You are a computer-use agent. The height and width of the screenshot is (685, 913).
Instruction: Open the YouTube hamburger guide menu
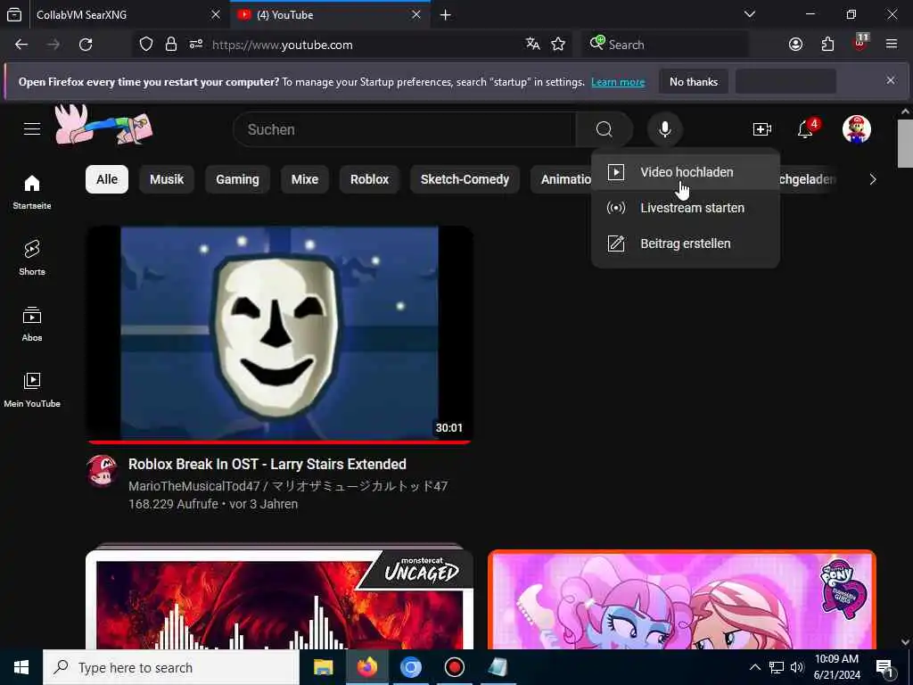point(32,128)
